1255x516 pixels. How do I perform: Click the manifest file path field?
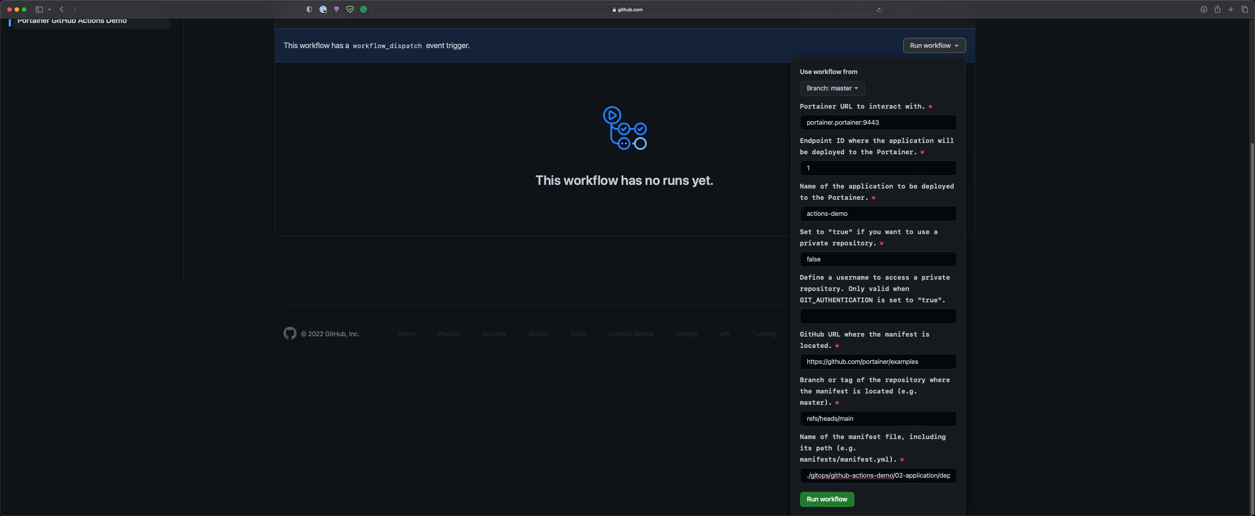click(878, 476)
